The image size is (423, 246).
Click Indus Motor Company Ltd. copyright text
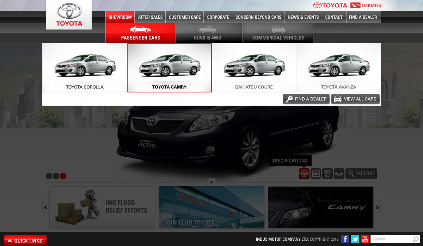pos(297,239)
